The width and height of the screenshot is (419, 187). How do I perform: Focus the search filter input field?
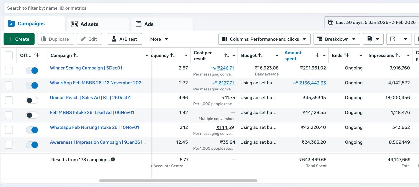(x=212, y=8)
